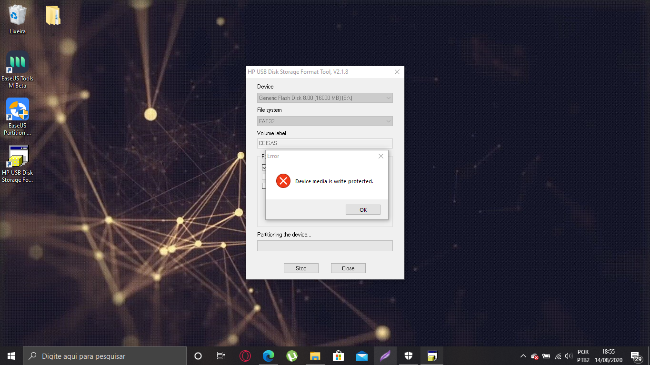Toggle the checked checkbox behind the Error dialog

coord(264,167)
